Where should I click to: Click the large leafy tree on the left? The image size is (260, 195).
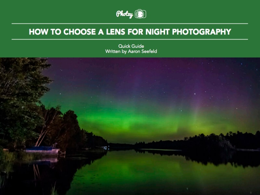(21, 99)
